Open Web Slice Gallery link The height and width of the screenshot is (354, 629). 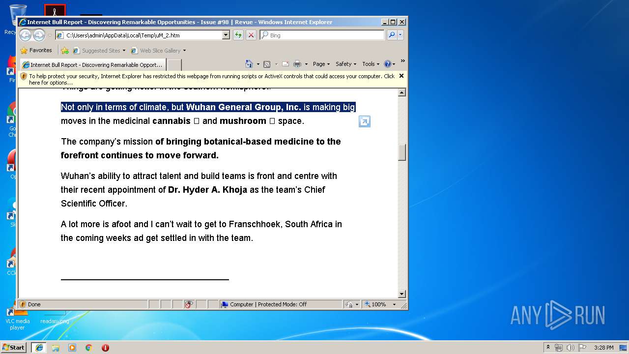(x=156, y=50)
